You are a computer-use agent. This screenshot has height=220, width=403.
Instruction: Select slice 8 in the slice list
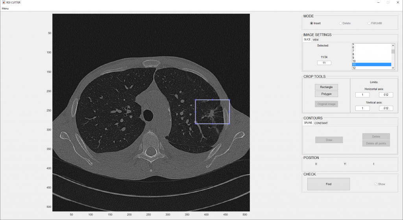point(372,54)
